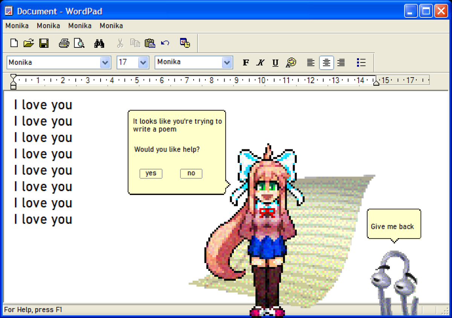The height and width of the screenshot is (318, 452).
Task: Toggle bold formatting (F icon)
Action: pos(246,62)
